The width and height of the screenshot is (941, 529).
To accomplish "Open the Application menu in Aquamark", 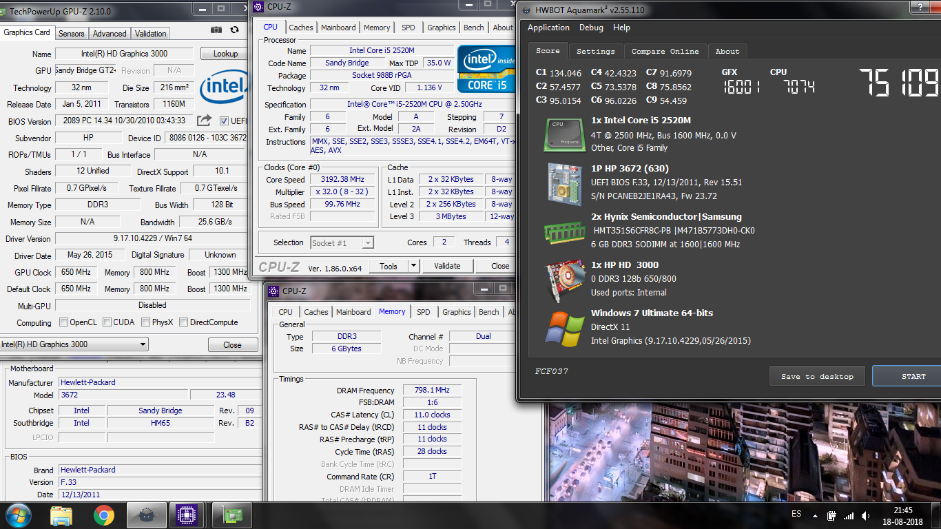I will (548, 28).
